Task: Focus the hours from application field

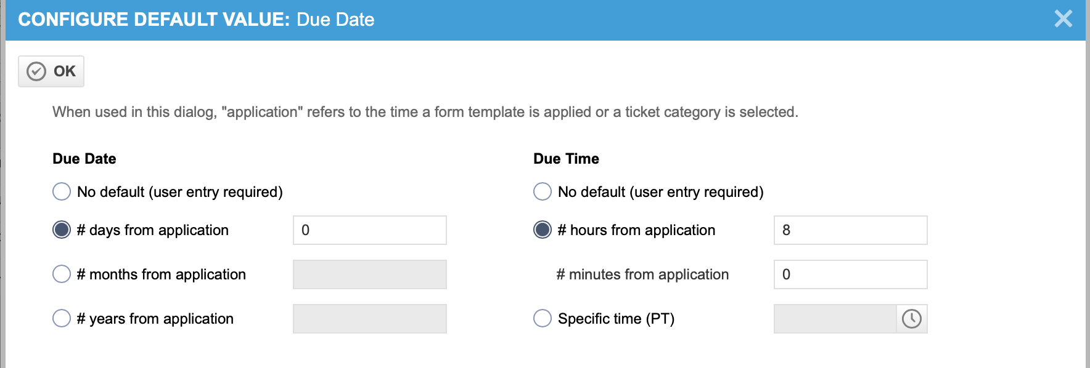Action: [x=851, y=230]
